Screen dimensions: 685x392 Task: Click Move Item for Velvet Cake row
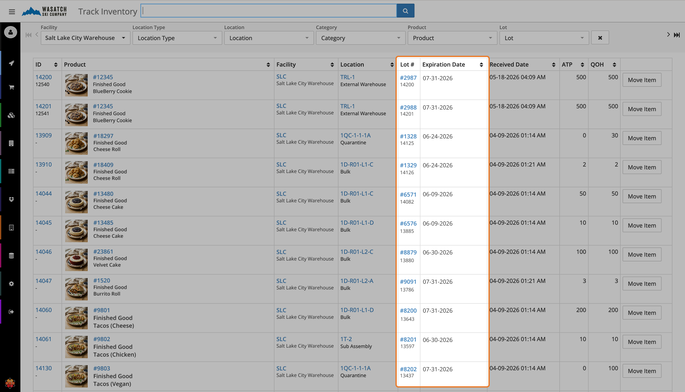click(x=642, y=255)
